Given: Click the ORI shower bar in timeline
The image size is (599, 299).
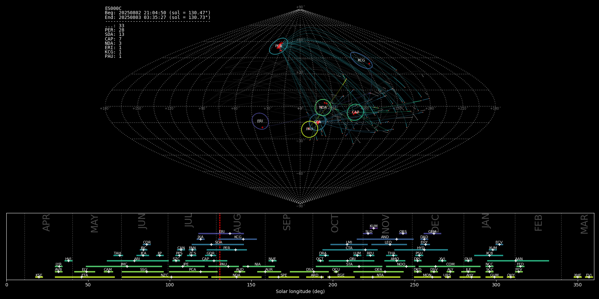Looking at the screenshot, I should point(351,261).
